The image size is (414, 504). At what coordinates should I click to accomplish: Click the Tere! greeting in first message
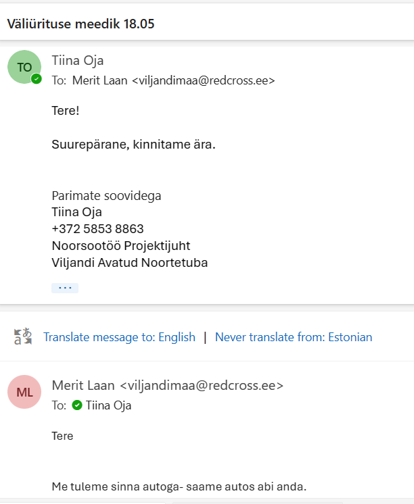tap(66, 111)
